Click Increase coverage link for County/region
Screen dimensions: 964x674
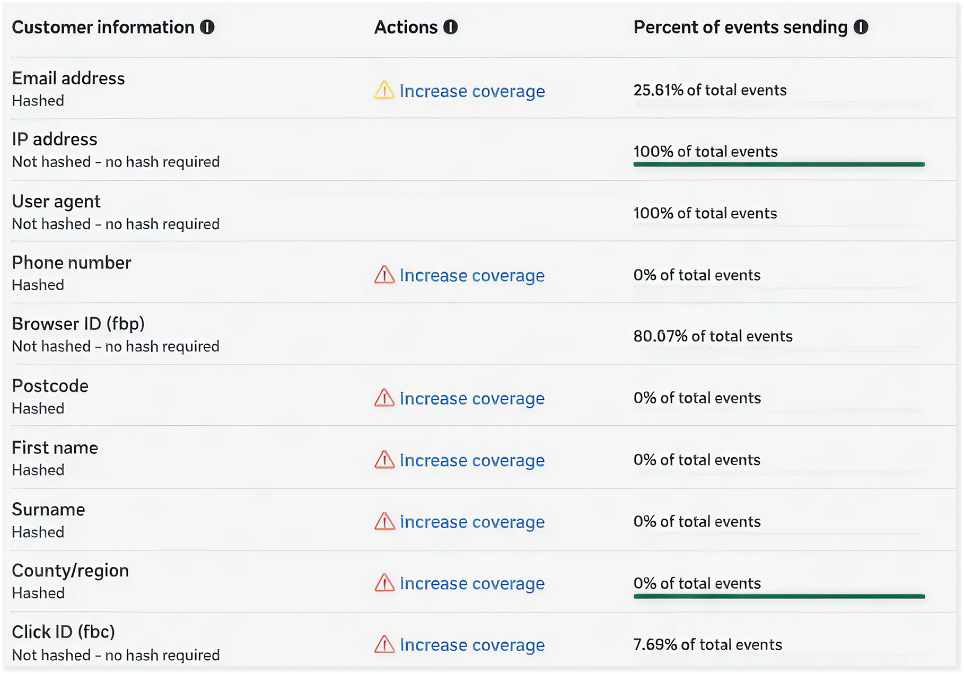[x=472, y=584]
